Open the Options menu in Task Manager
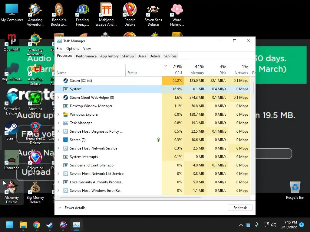The height and width of the screenshot is (232, 310). click(x=73, y=49)
